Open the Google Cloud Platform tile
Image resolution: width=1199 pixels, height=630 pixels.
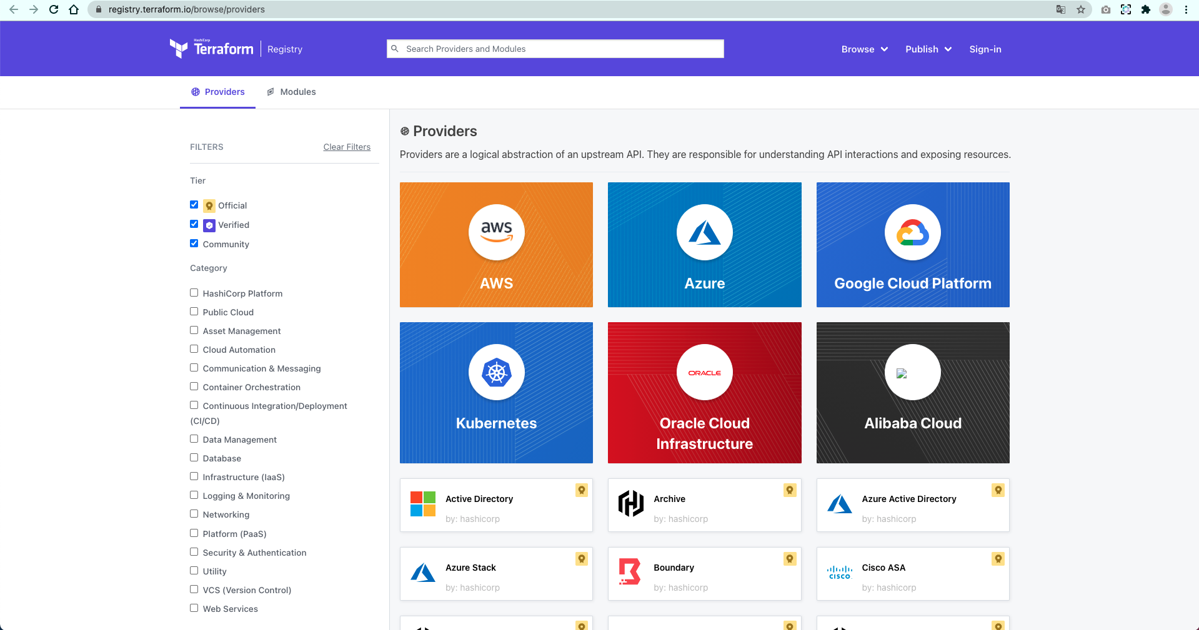[913, 245]
